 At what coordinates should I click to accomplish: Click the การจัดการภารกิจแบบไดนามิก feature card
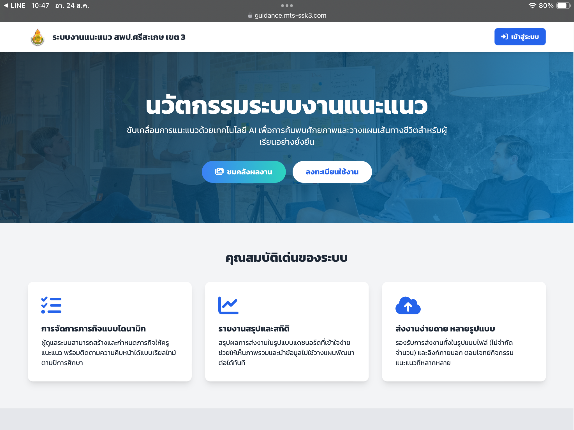coord(110,331)
